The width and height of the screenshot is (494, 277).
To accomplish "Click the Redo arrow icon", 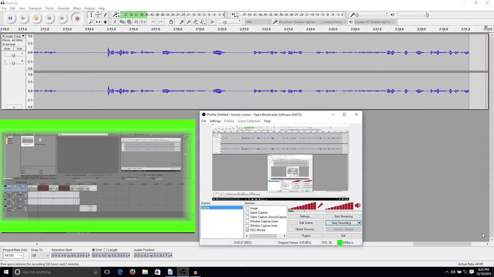I will pyautogui.click(x=160, y=22).
